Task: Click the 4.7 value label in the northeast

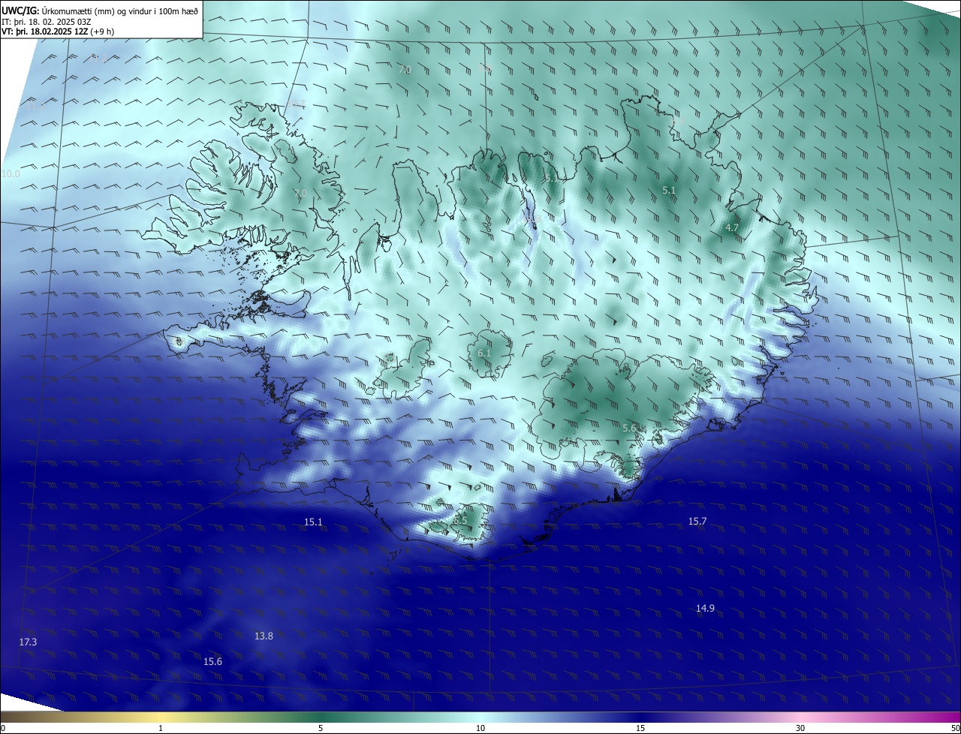Action: pos(732,227)
